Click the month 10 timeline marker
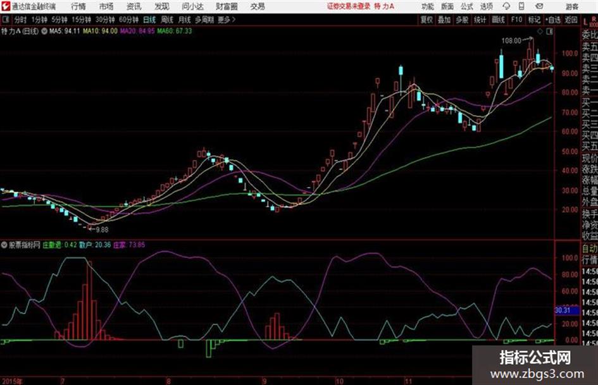 pyautogui.click(x=339, y=381)
